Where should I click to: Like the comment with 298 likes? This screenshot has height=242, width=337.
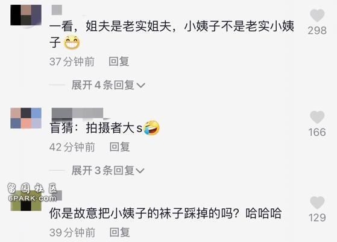pos(317,16)
